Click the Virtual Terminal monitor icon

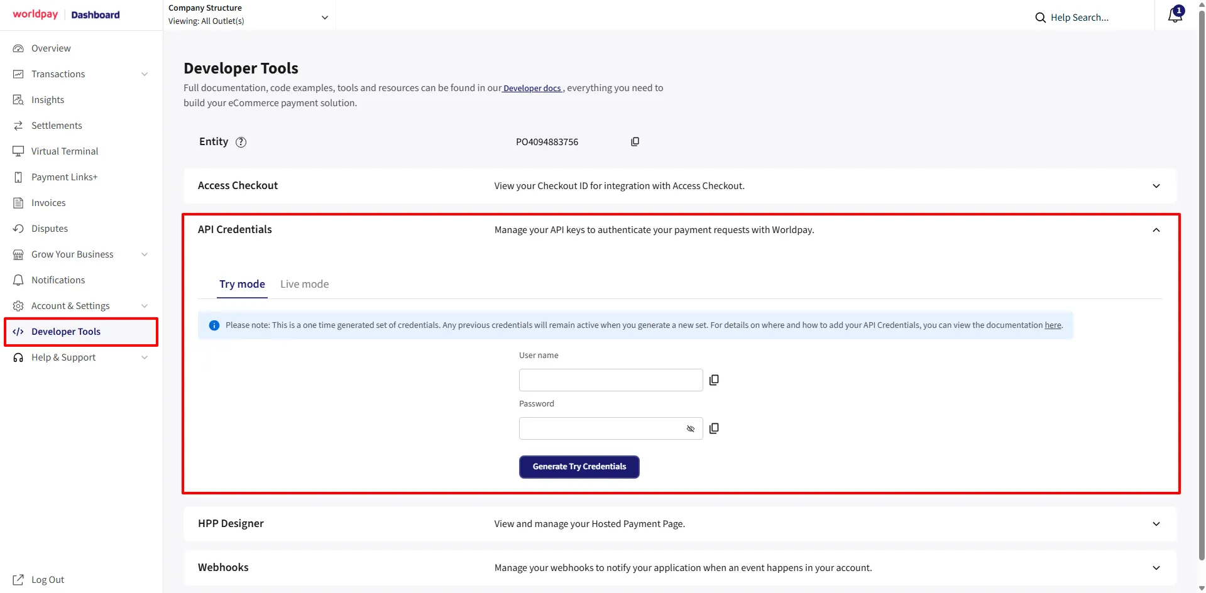18,151
